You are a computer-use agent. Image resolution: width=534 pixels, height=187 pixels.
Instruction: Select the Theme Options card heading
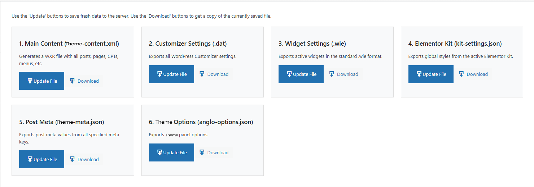coord(201,122)
